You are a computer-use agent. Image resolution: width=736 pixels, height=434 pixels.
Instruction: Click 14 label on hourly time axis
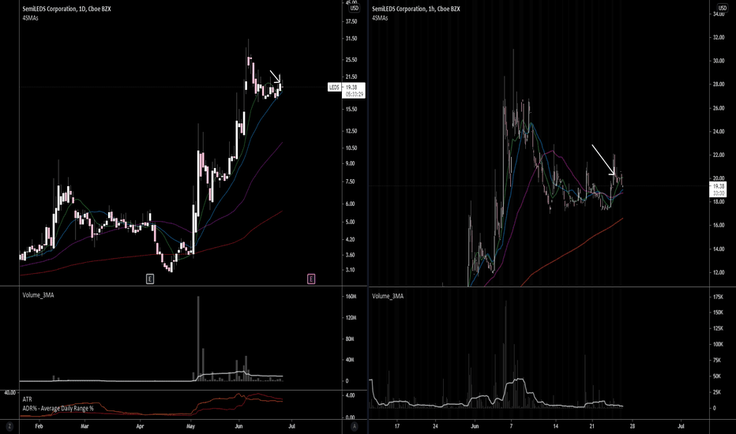(555, 426)
